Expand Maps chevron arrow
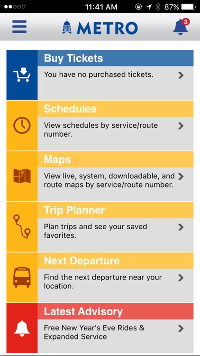This screenshot has width=200, height=356. [x=181, y=177]
